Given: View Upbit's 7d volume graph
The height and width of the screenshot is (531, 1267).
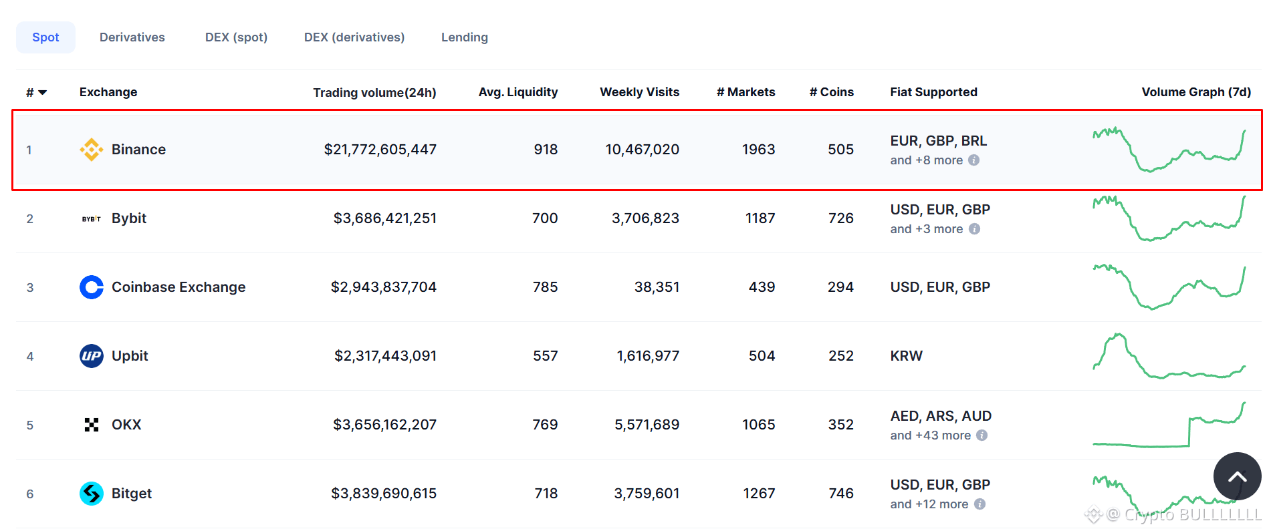Looking at the screenshot, I should 1169,356.
